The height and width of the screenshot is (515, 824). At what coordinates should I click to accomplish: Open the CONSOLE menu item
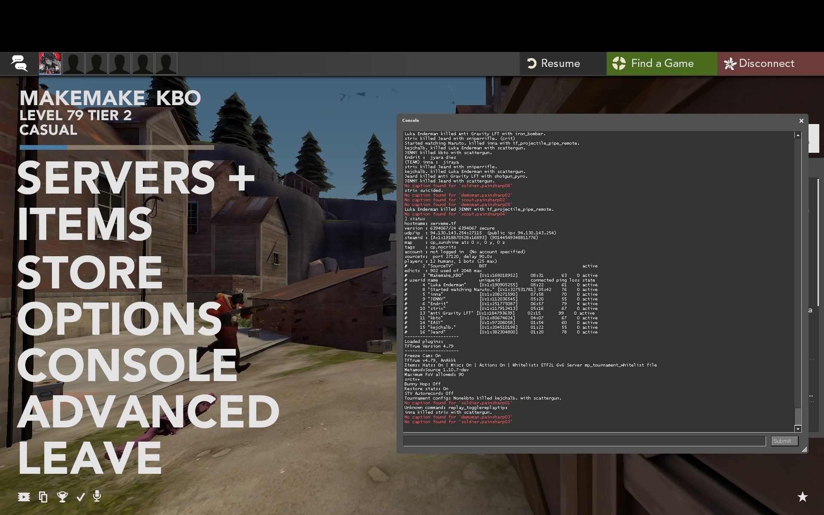(x=127, y=365)
